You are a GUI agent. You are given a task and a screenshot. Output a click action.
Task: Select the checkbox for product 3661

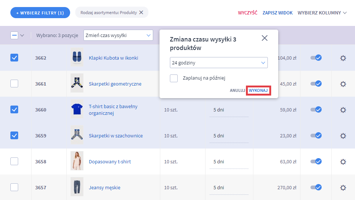[x=14, y=84]
